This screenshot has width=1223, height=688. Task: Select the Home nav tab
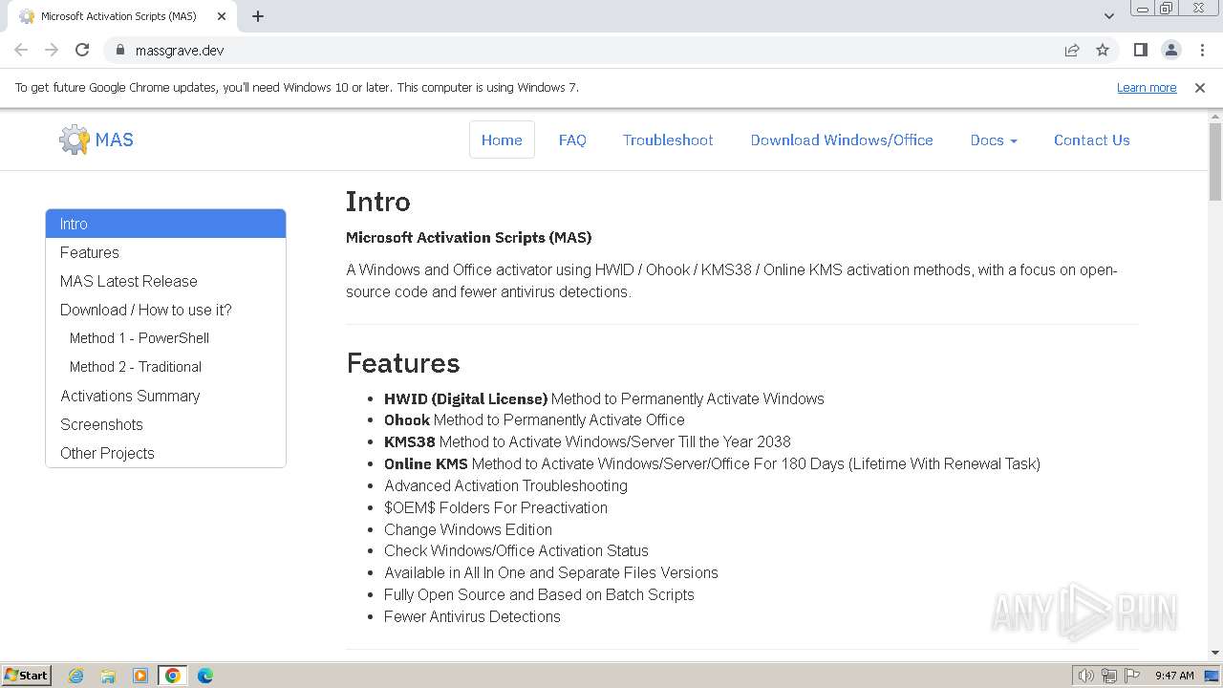[x=502, y=140]
